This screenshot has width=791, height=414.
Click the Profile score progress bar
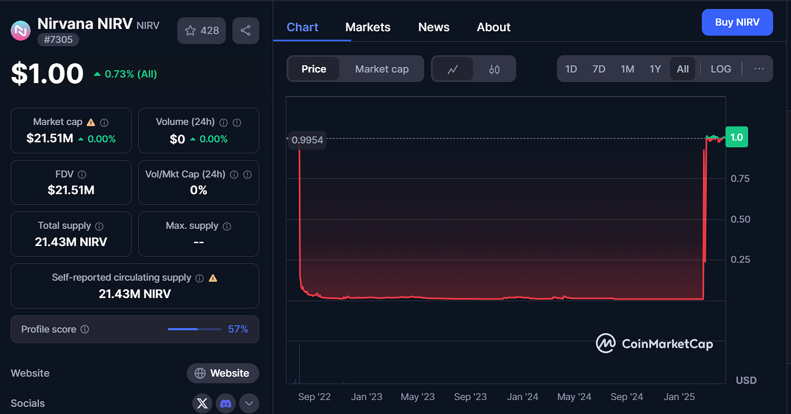[x=194, y=329]
